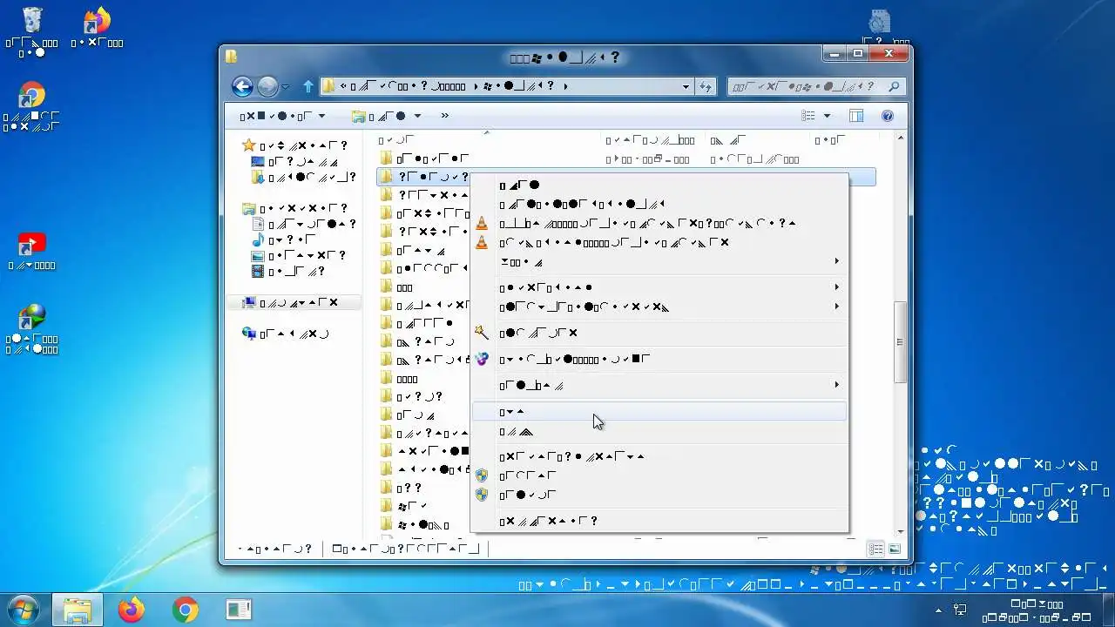Choose the highlighted context menu entry under cursor
Viewport: 1115px width, 627px height.
click(659, 412)
